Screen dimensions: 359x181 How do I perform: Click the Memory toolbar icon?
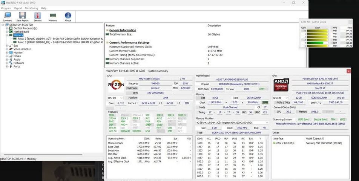53,15
